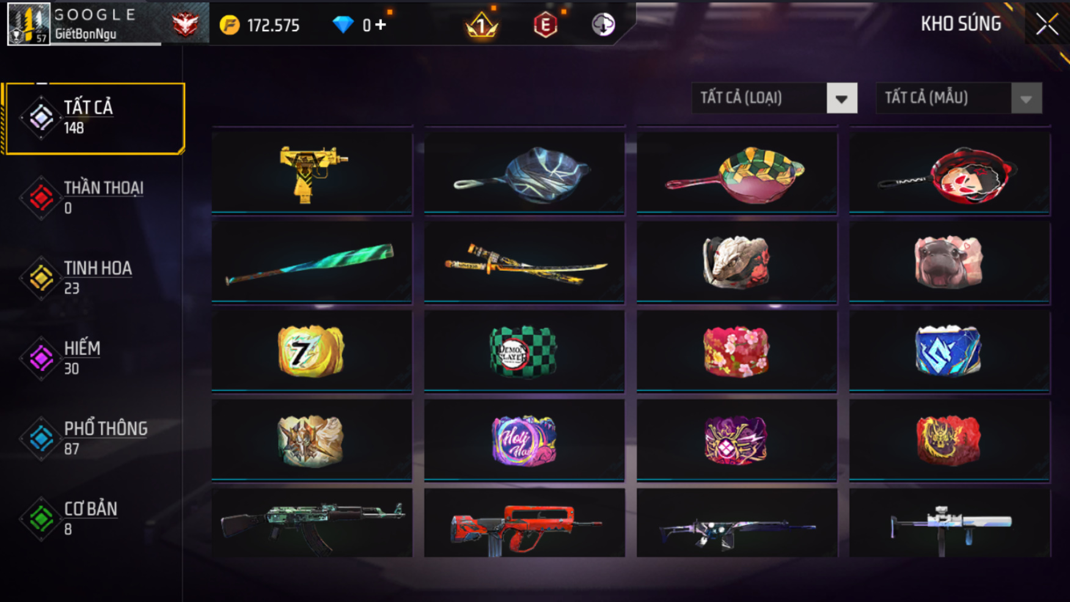Select the THẦN THOẠI category tab

click(93, 198)
